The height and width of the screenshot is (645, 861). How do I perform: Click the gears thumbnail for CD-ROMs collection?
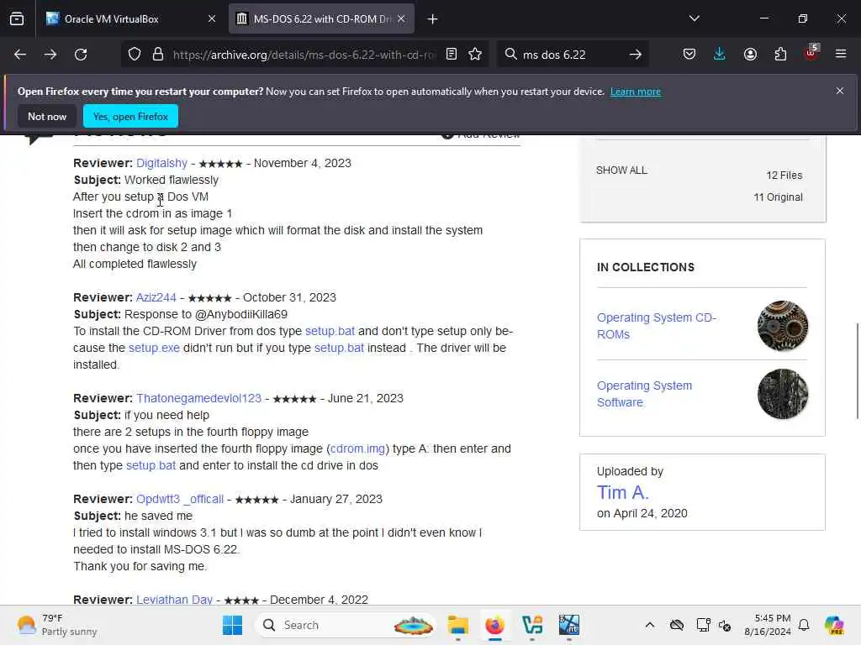coord(783,326)
